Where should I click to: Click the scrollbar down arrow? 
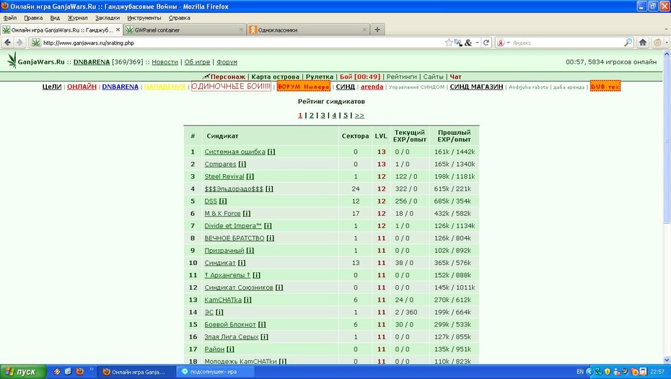point(667,360)
